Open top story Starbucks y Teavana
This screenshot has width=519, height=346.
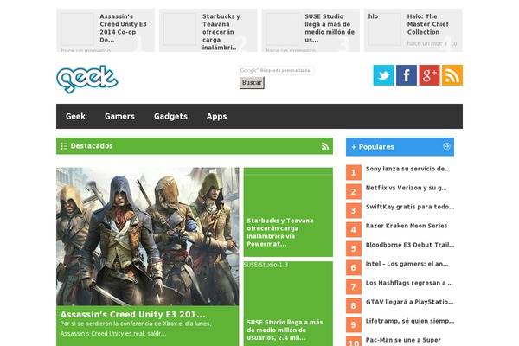(x=221, y=32)
